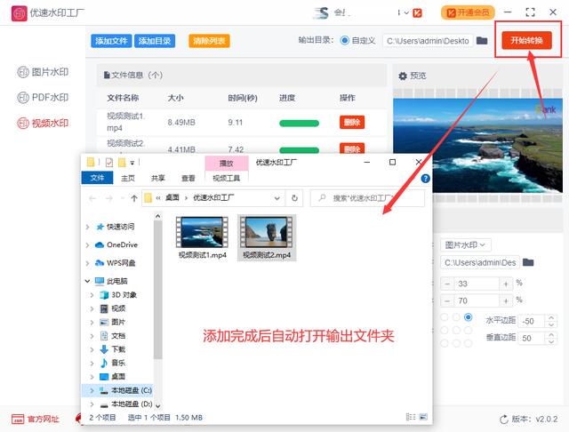Click the forward arrow in Explorer
The width and height of the screenshot is (569, 432).
(x=108, y=198)
